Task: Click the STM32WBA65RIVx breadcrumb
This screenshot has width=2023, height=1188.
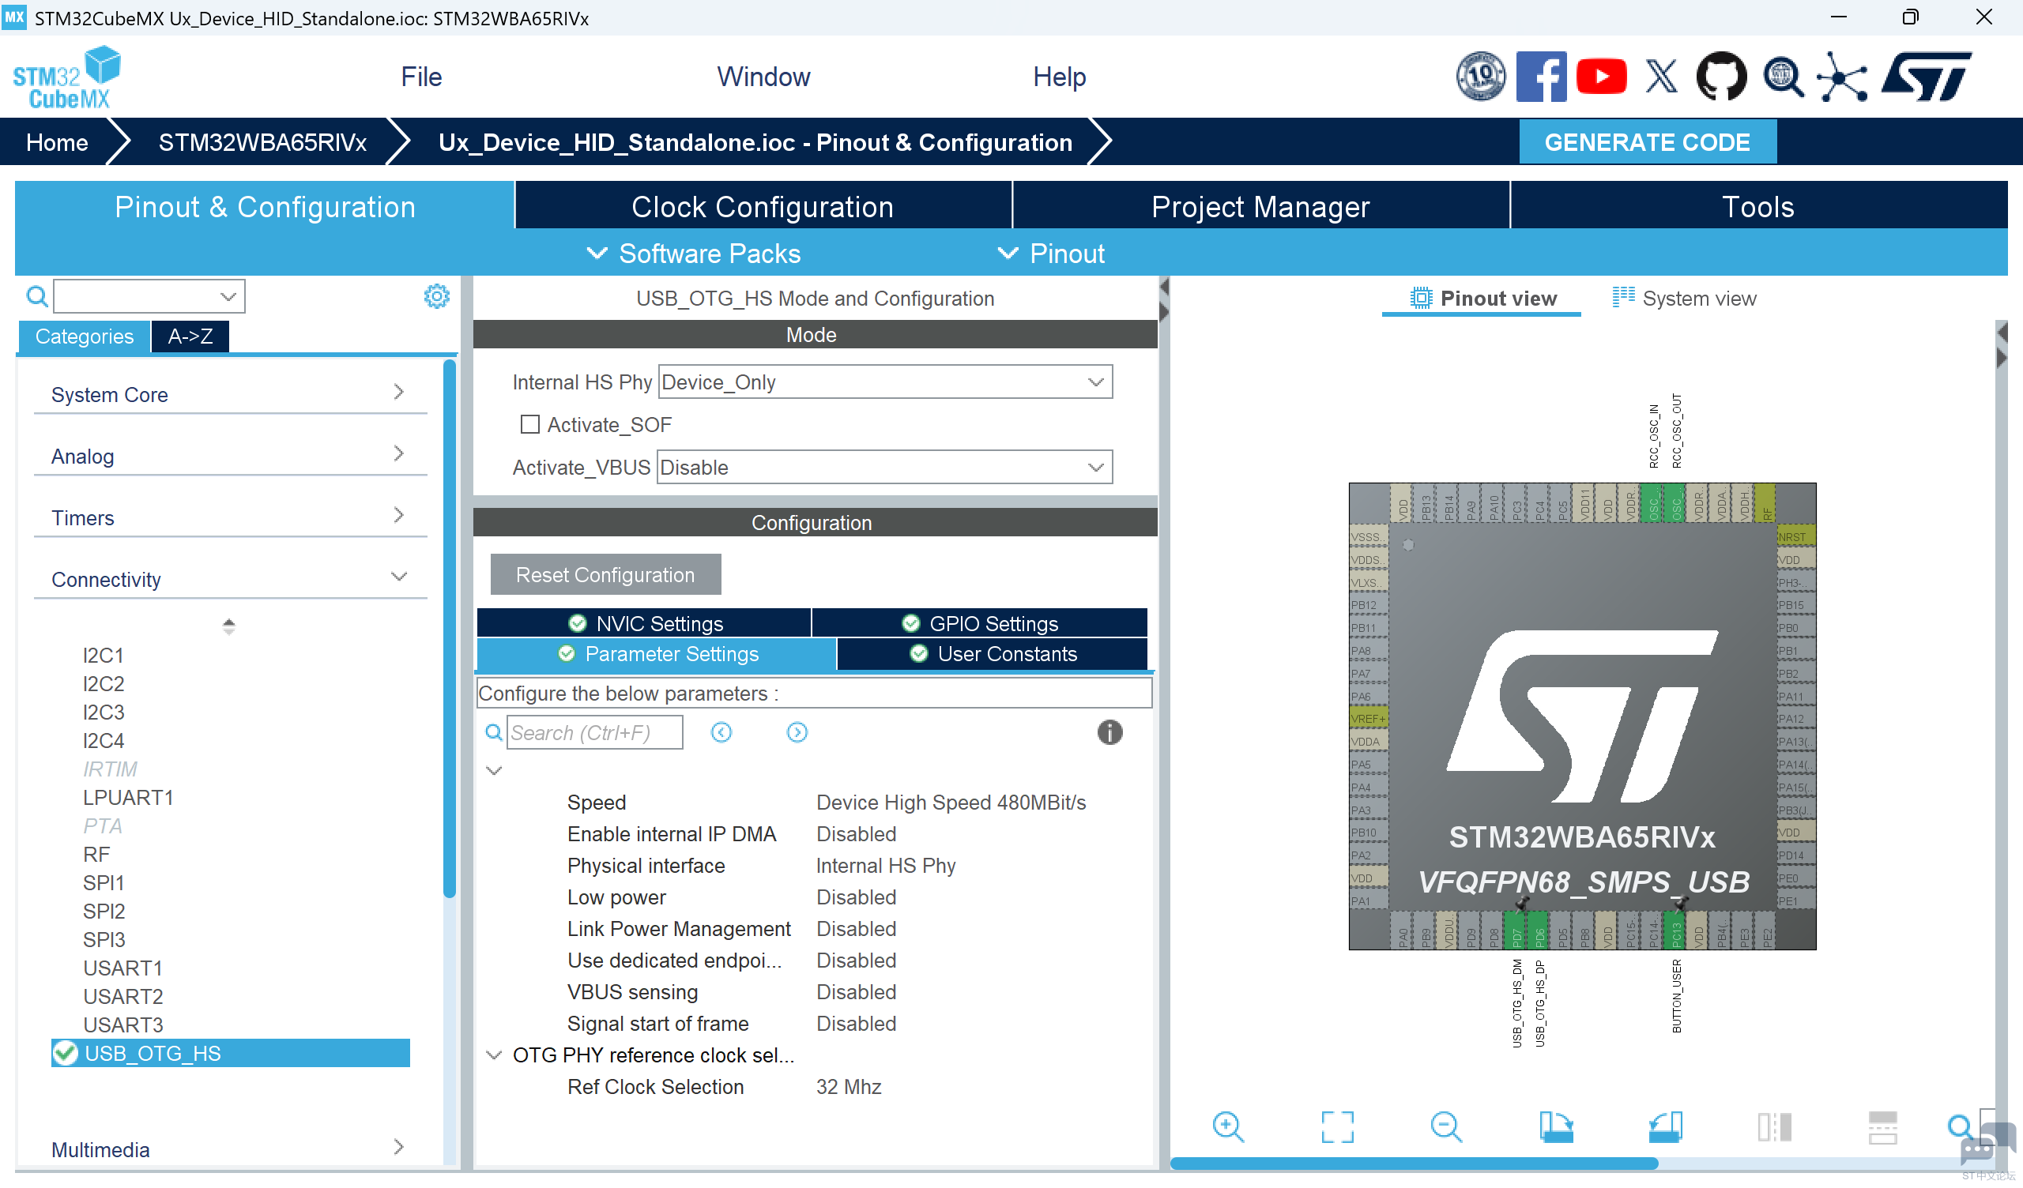Action: pos(262,142)
